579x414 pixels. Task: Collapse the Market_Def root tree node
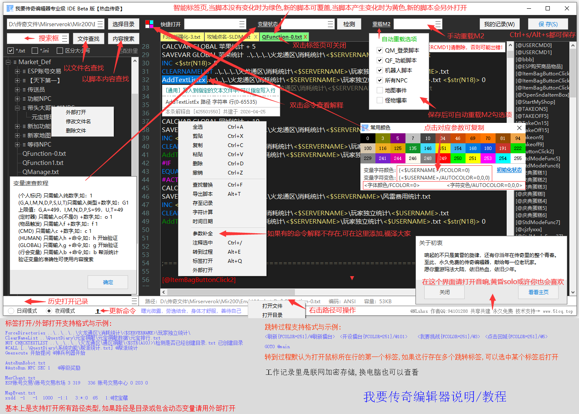point(8,62)
